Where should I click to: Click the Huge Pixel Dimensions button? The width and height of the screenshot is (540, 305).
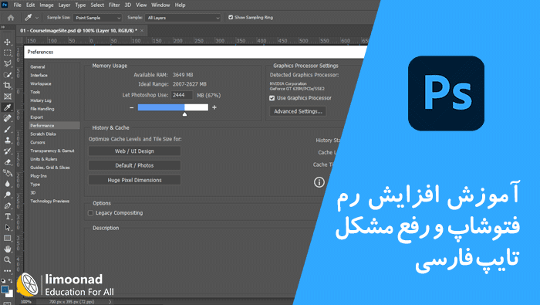pyautogui.click(x=134, y=180)
